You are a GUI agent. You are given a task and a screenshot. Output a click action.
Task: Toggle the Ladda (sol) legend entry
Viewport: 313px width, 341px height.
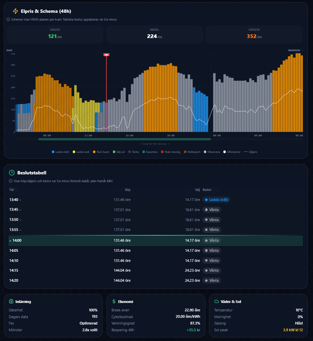click(81, 152)
